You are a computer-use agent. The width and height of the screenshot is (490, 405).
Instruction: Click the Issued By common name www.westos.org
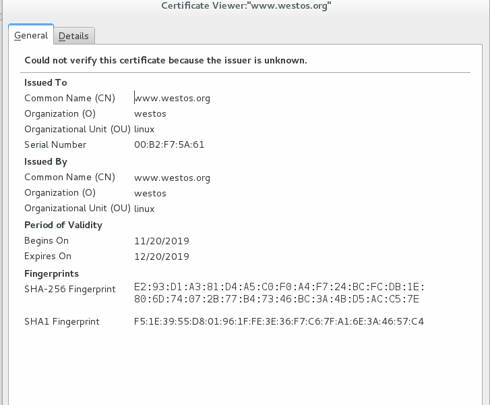172,178
